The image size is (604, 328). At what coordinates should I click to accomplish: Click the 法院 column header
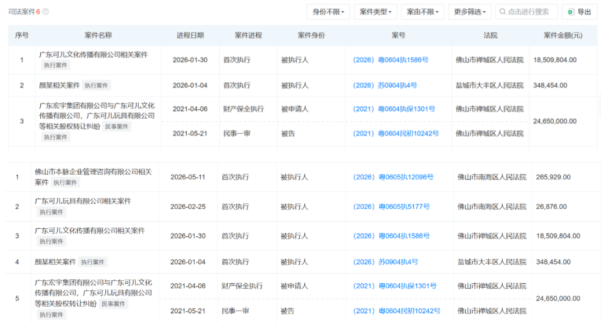tap(490, 35)
